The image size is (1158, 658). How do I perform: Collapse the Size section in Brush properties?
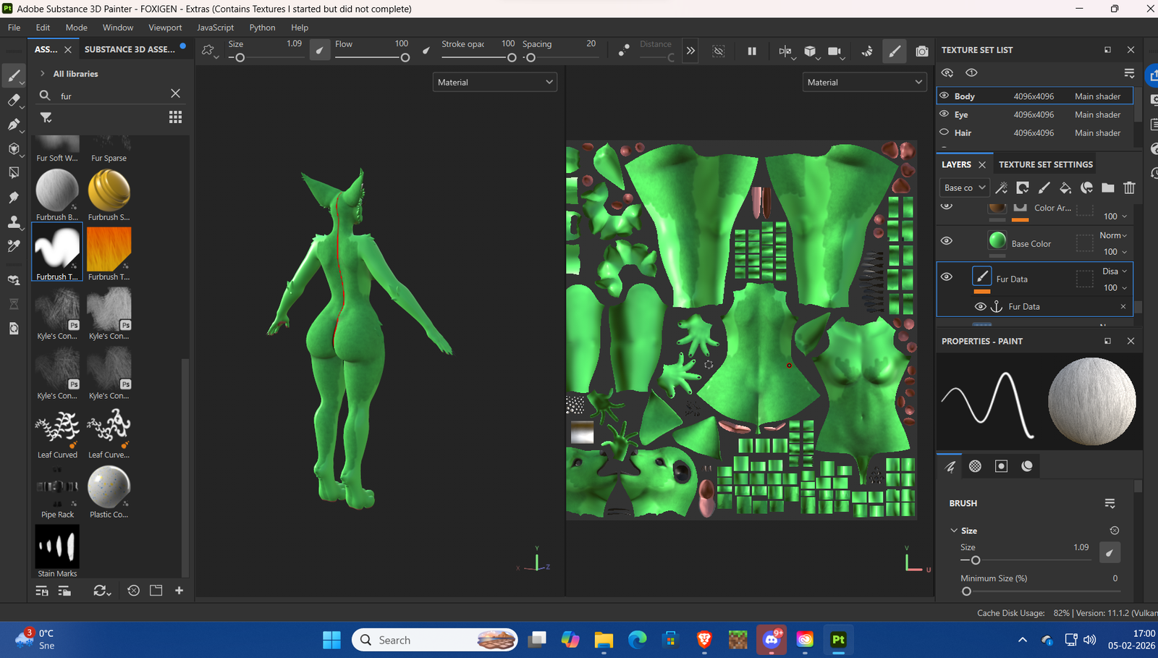pos(954,531)
